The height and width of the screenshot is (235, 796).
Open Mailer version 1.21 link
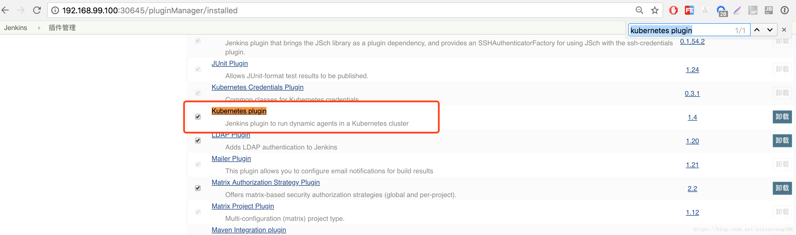[x=692, y=165]
